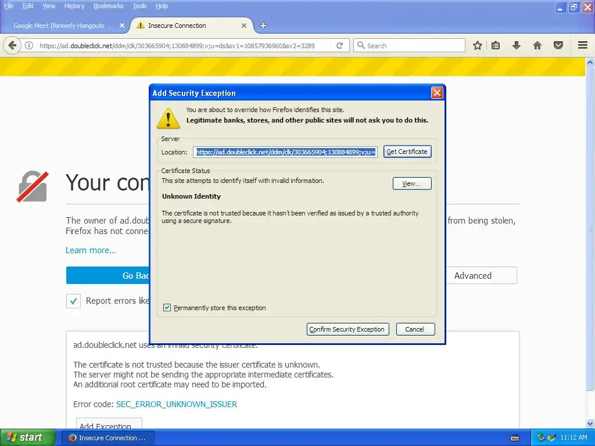Click the page vertical scrollbar thumb
595x446 pixels.
pos(590,228)
